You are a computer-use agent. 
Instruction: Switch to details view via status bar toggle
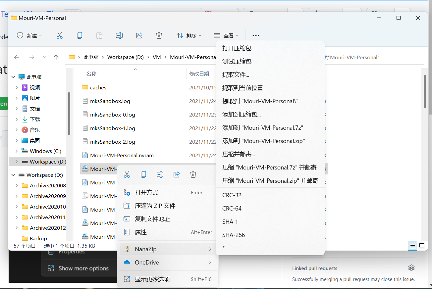pyautogui.click(x=412, y=246)
